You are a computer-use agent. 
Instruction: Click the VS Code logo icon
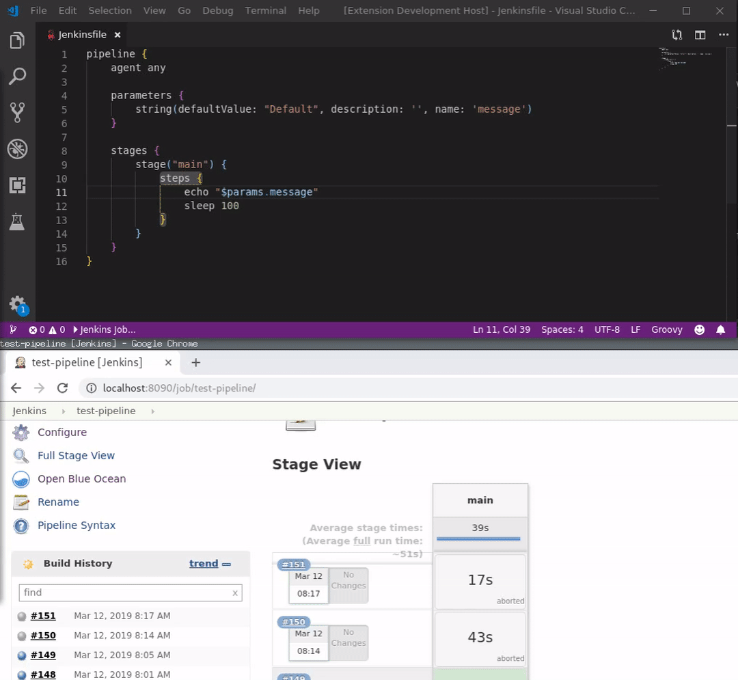(13, 10)
